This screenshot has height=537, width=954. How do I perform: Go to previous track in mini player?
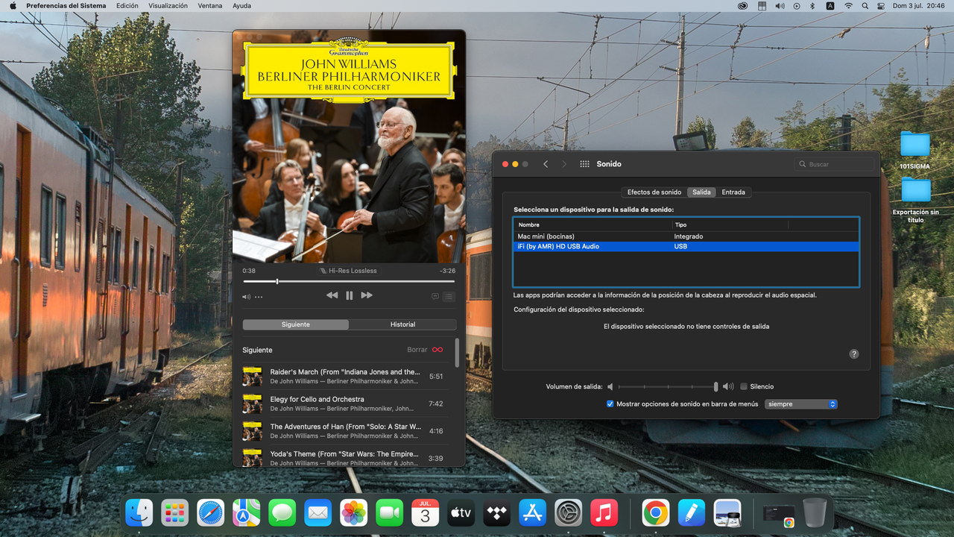[332, 295]
